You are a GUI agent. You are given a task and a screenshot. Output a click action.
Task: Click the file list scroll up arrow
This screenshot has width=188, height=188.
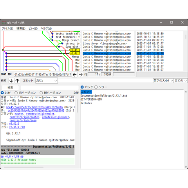pos(186,92)
